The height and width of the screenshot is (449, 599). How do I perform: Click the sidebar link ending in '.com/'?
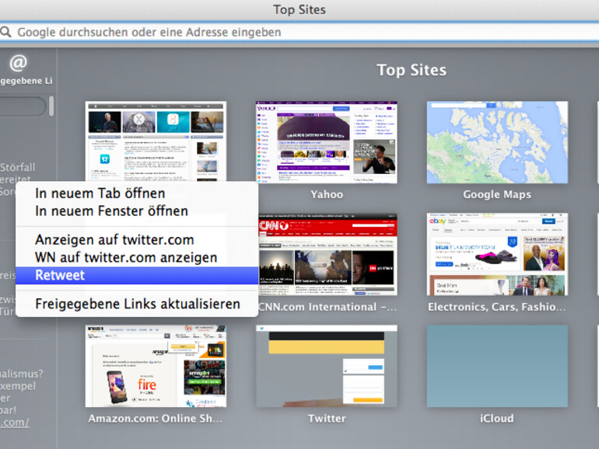[15, 423]
